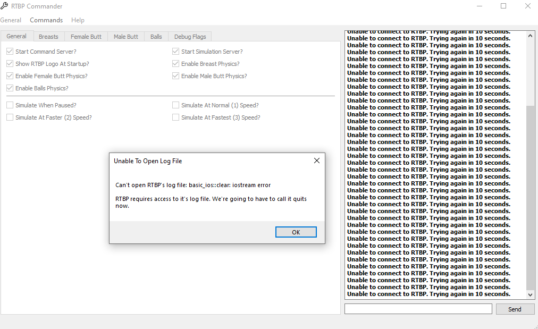
Task: Click the log scrollbar down arrow
Action: 531,294
